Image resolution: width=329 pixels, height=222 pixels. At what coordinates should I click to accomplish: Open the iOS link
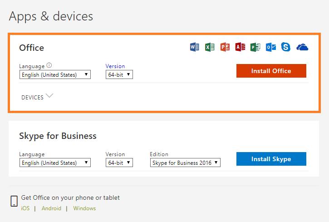point(25,208)
